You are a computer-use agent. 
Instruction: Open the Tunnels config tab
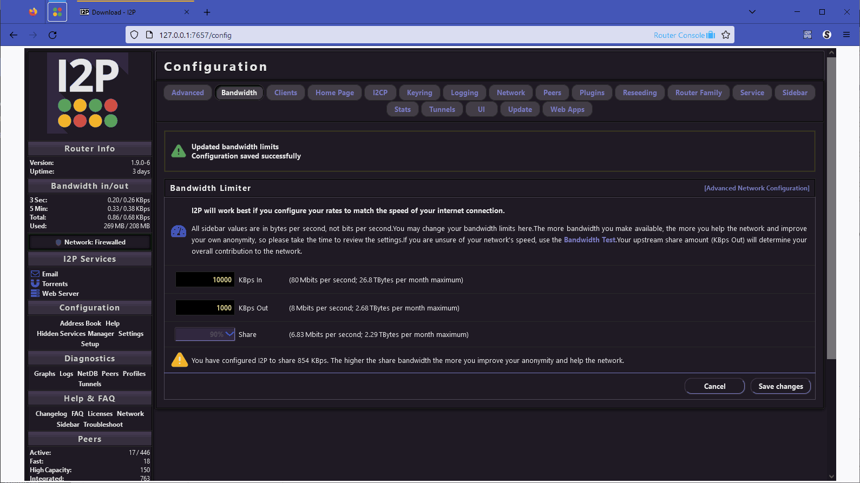pyautogui.click(x=442, y=109)
